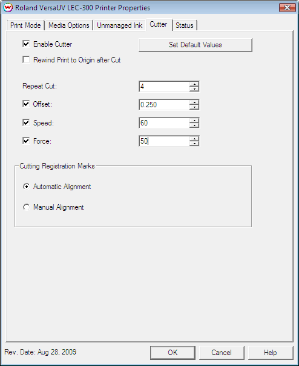Increment the Offset spinner up arrow

tap(194, 102)
